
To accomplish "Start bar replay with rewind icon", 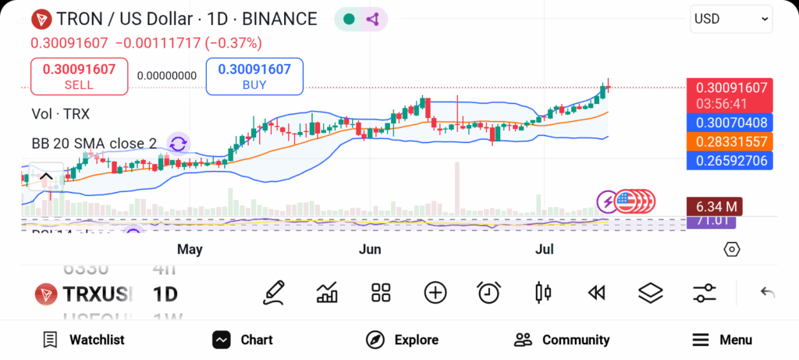I will click(596, 293).
